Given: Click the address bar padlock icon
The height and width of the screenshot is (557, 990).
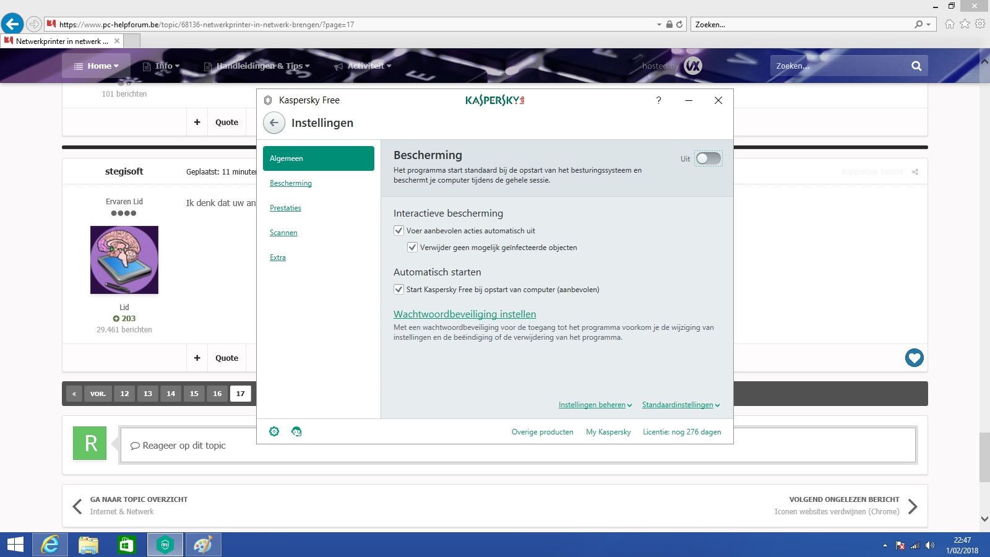Looking at the screenshot, I should pos(669,25).
